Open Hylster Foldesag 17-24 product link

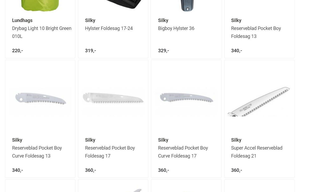pyautogui.click(x=109, y=28)
